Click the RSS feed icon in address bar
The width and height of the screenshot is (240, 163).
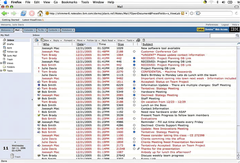point(183,13)
